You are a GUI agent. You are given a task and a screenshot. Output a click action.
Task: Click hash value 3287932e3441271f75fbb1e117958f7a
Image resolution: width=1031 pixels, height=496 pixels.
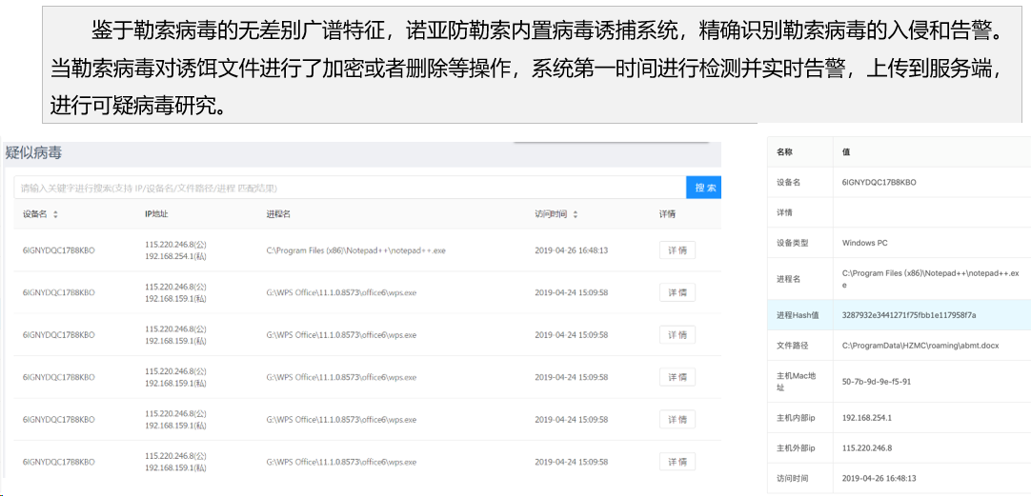(x=909, y=315)
